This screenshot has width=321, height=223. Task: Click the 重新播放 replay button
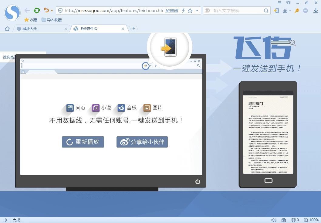pyautogui.click(x=83, y=142)
